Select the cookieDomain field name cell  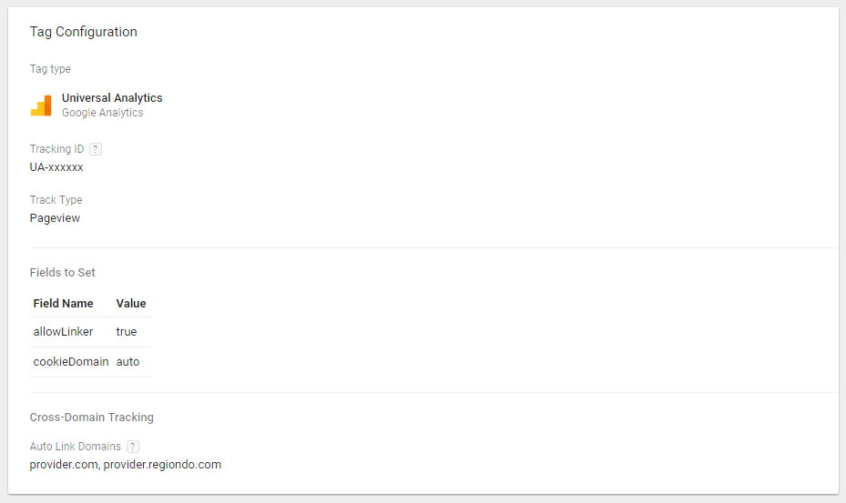(71, 362)
